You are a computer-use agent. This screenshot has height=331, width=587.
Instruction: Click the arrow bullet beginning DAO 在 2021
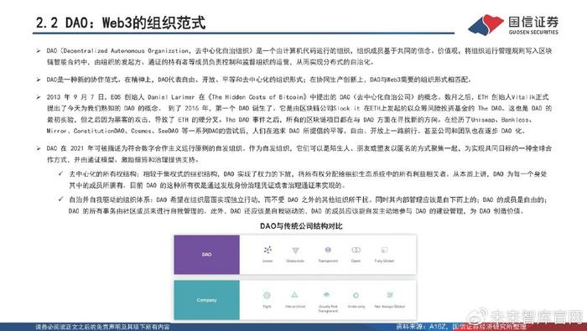[x=39, y=148]
